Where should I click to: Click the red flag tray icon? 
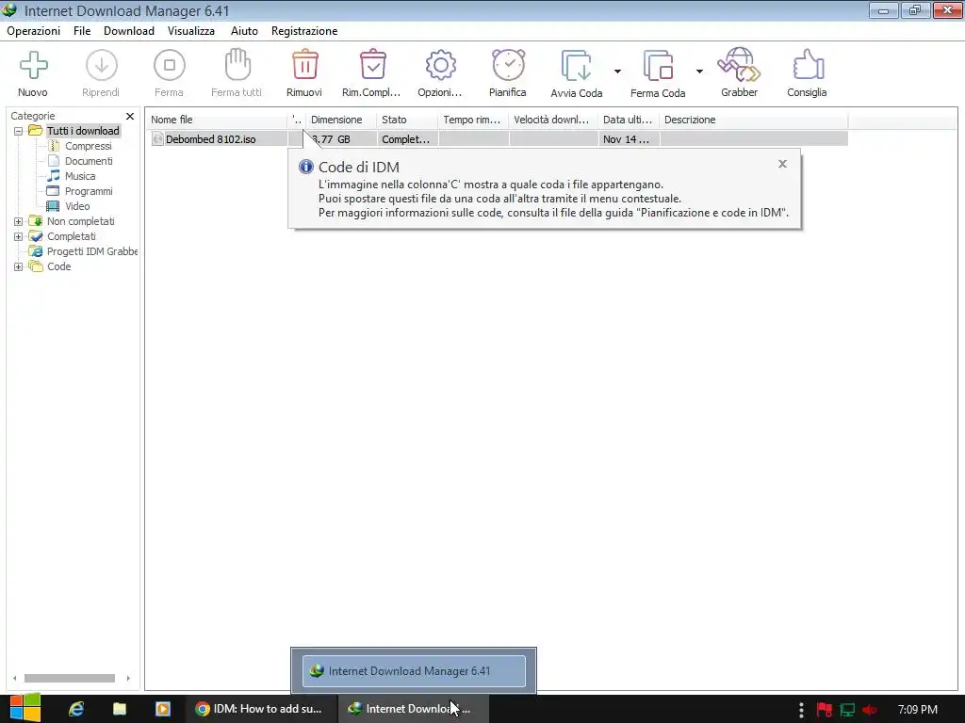click(825, 710)
